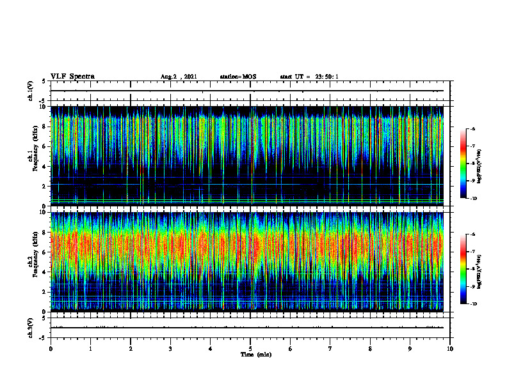507x391 pixels.
Task: Click time axis tick label "2"
Action: [131, 349]
